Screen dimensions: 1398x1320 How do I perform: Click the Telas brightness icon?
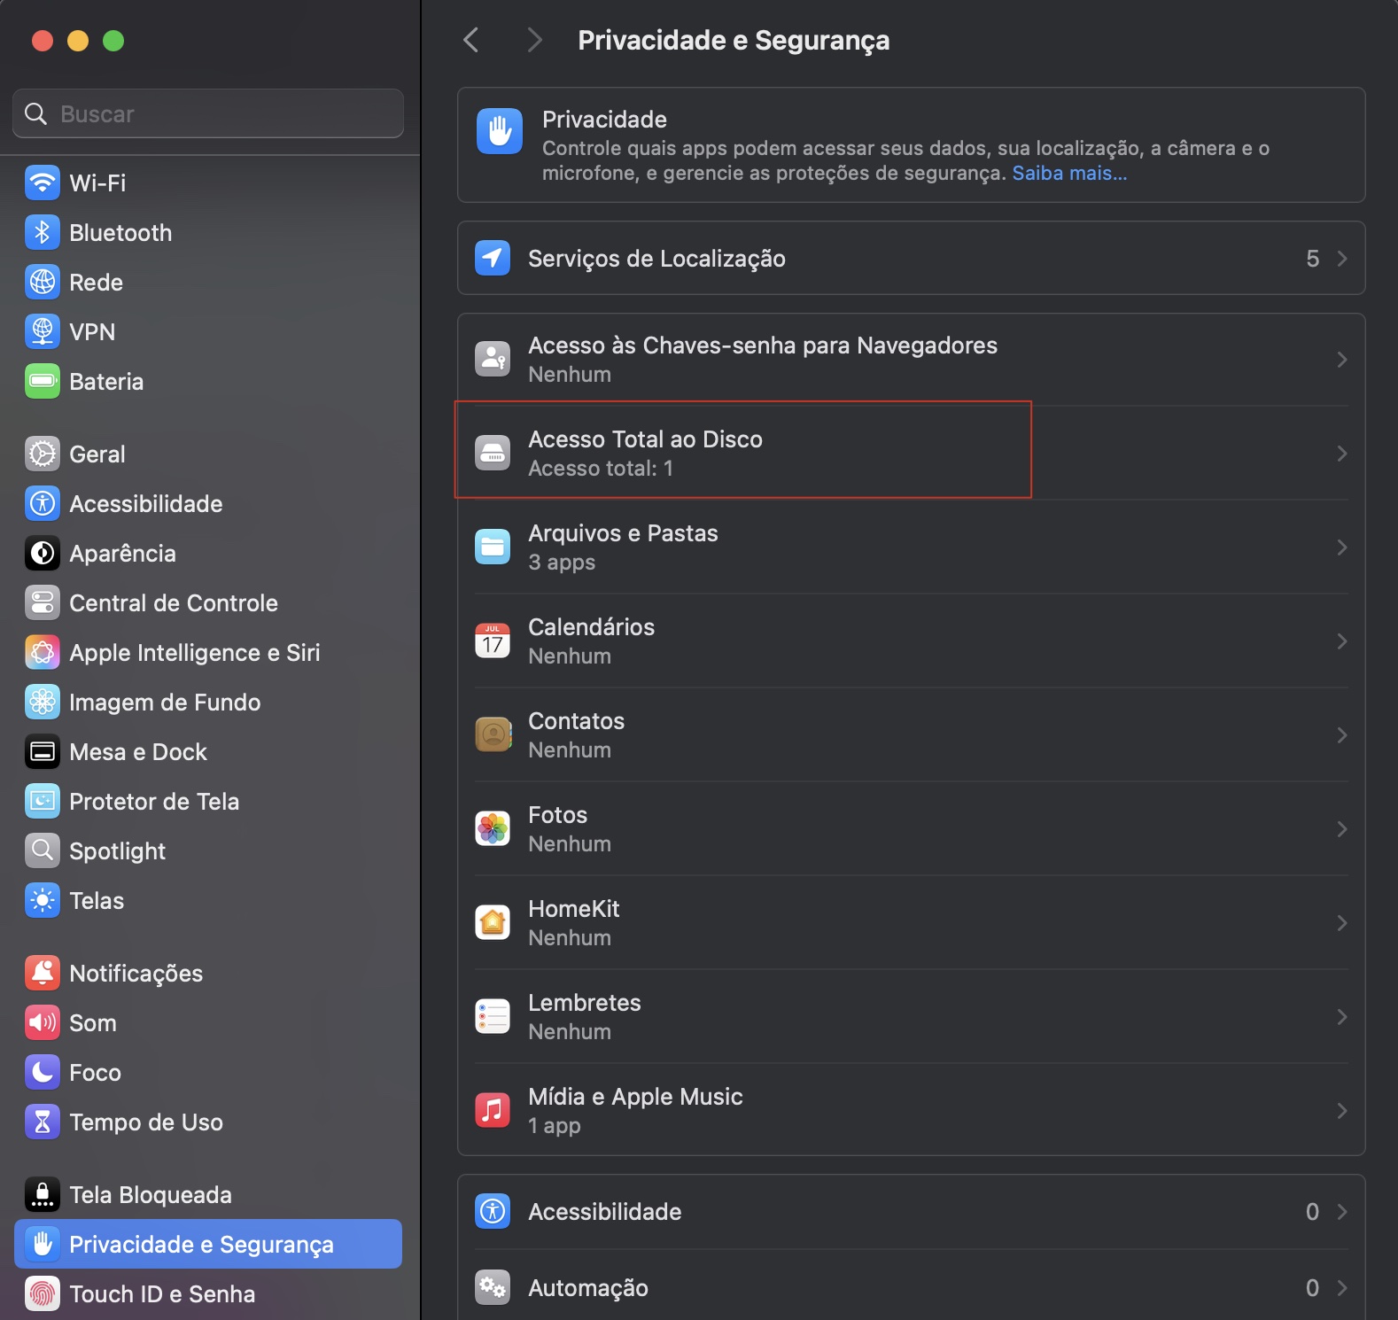point(43,901)
